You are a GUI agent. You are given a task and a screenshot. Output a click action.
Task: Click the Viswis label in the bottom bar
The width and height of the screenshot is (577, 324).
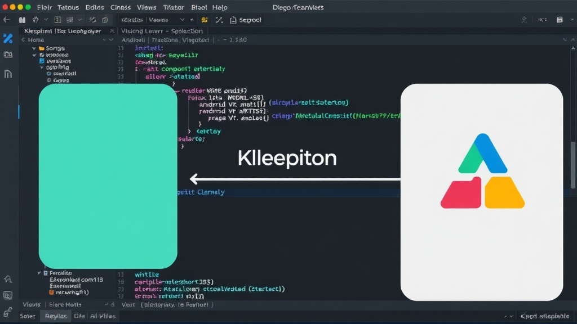click(32, 304)
